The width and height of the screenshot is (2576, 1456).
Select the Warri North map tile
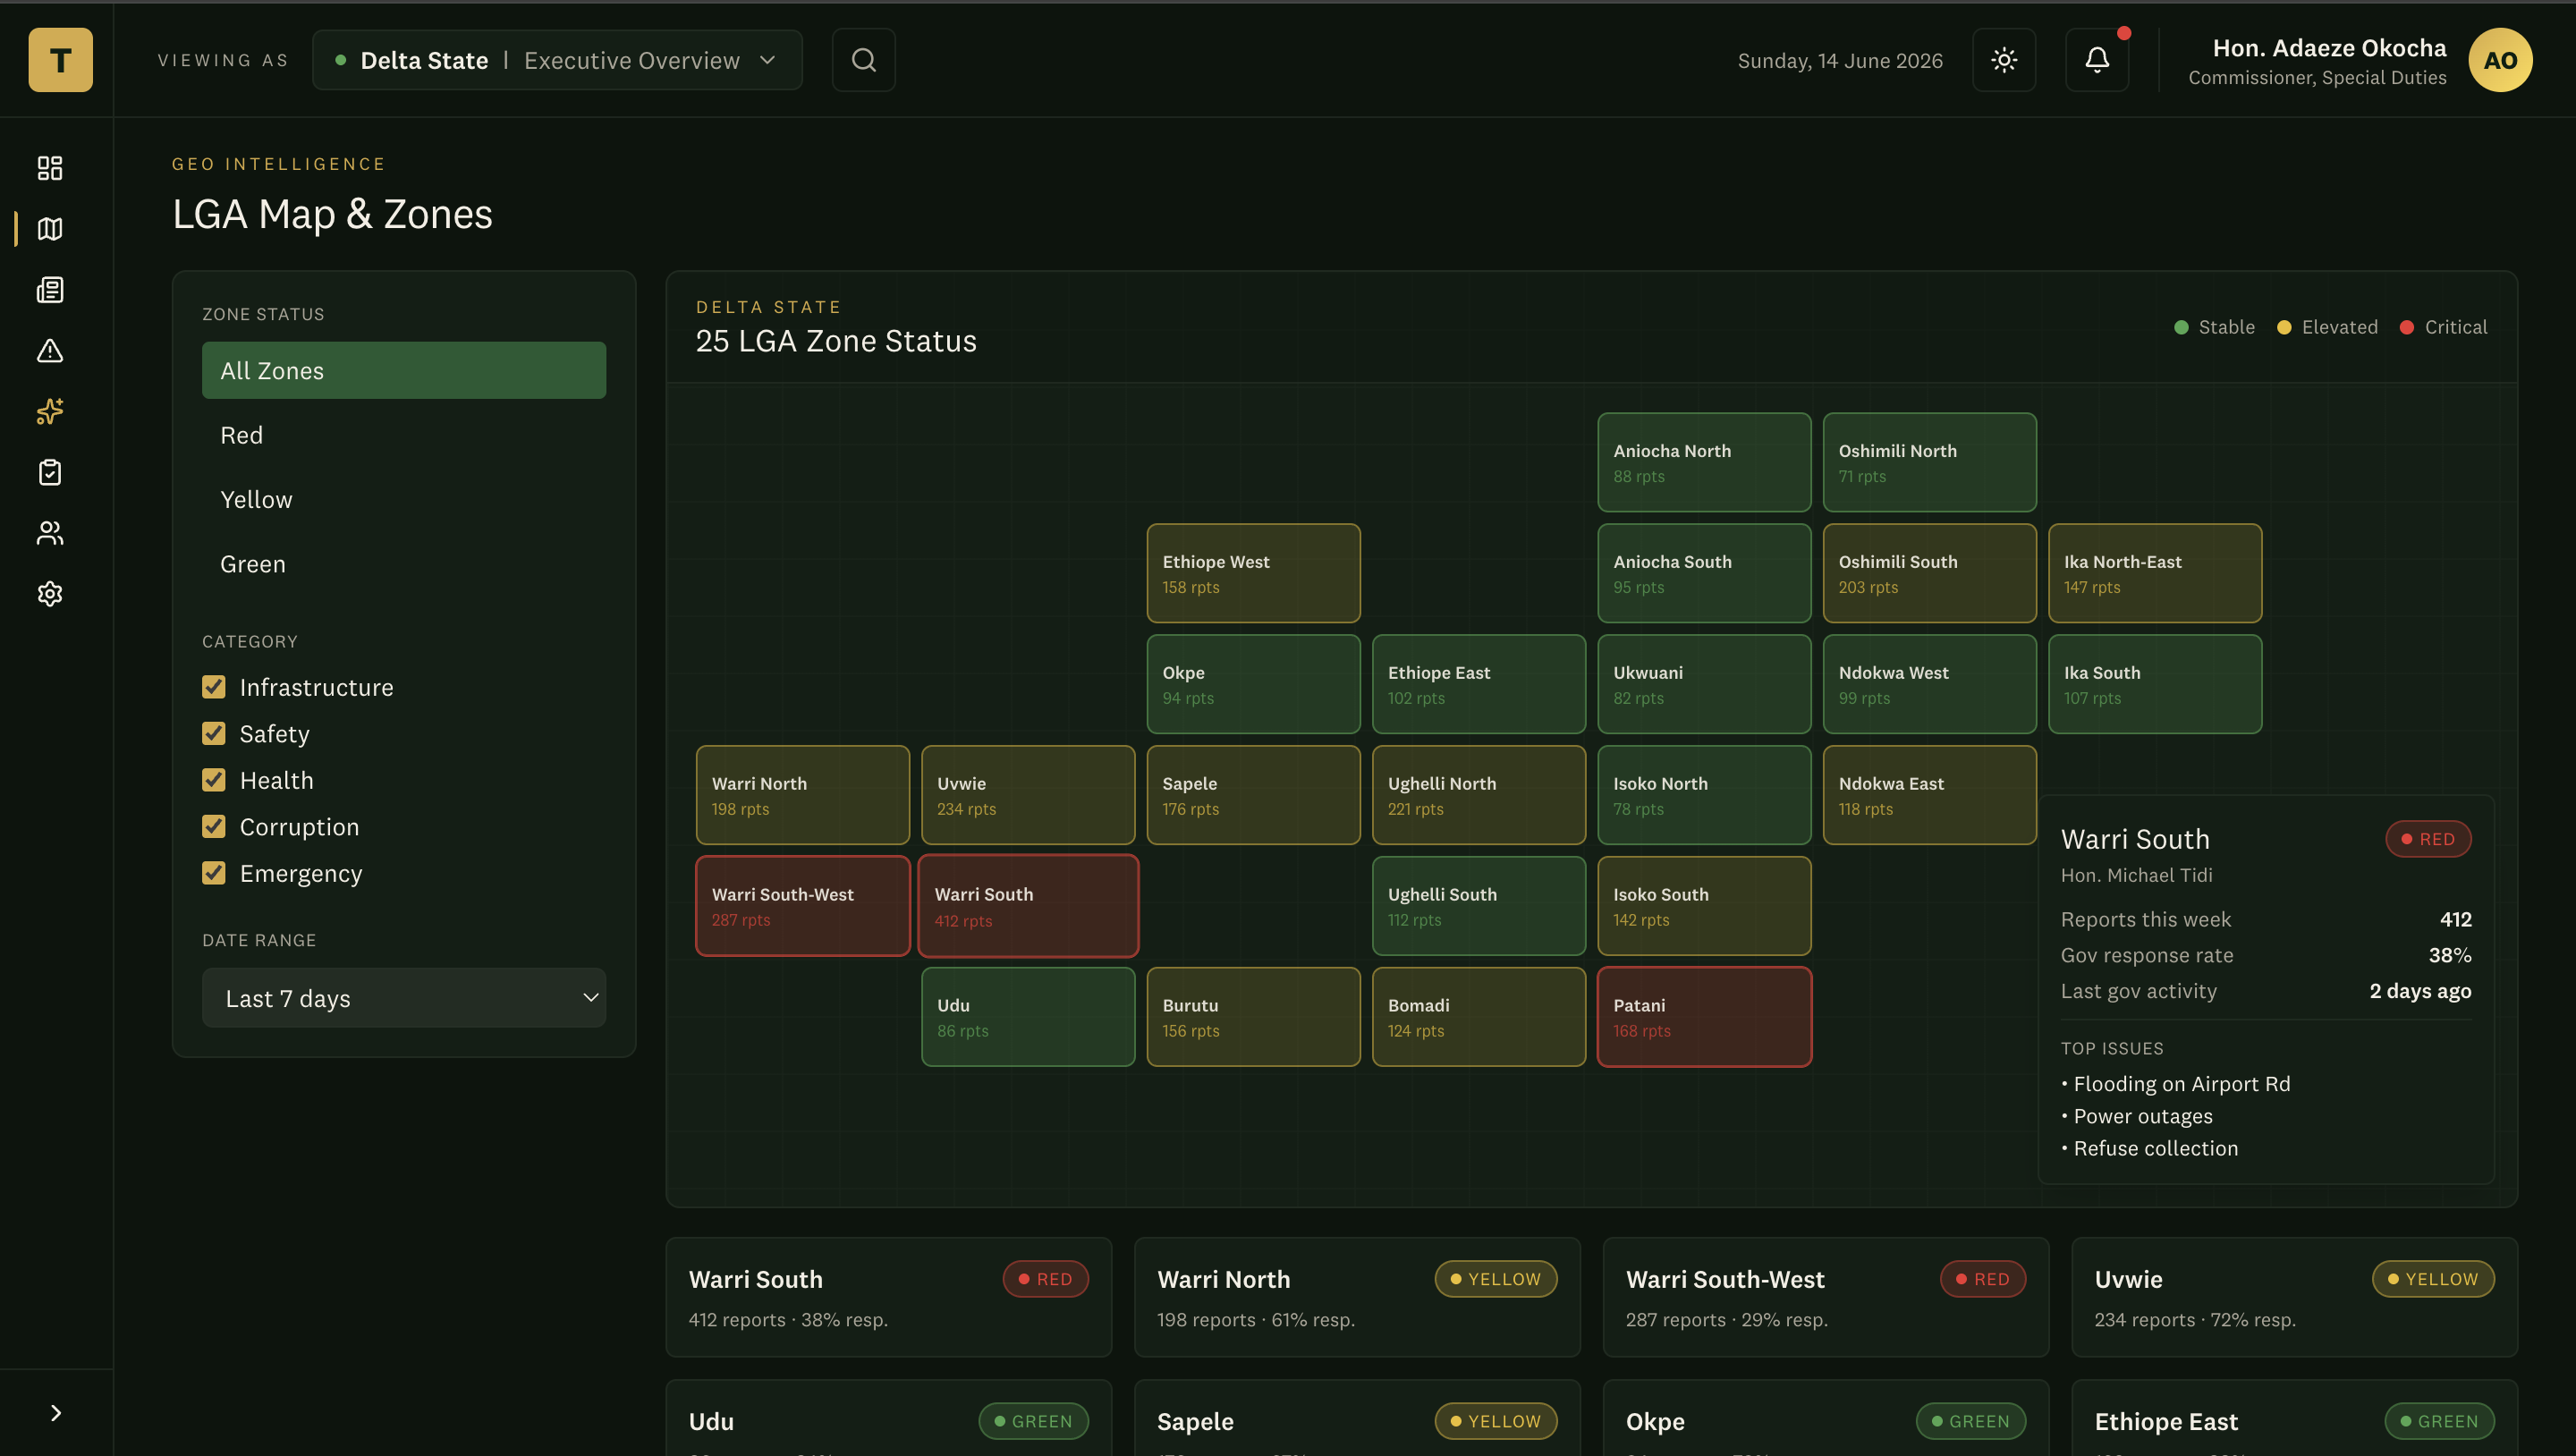pyautogui.click(x=802, y=795)
